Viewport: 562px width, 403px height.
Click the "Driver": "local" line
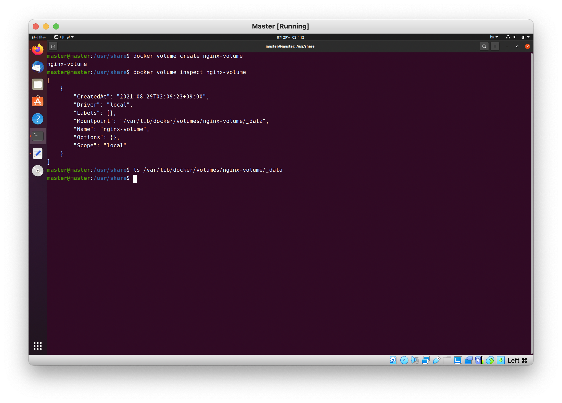coord(103,105)
